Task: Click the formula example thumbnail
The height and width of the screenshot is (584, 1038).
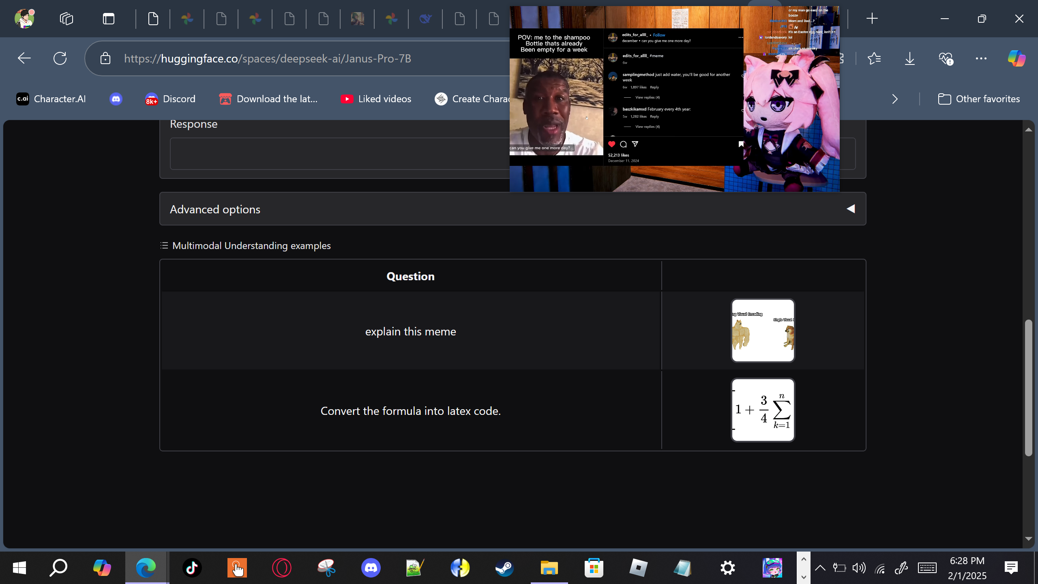Action: click(762, 410)
